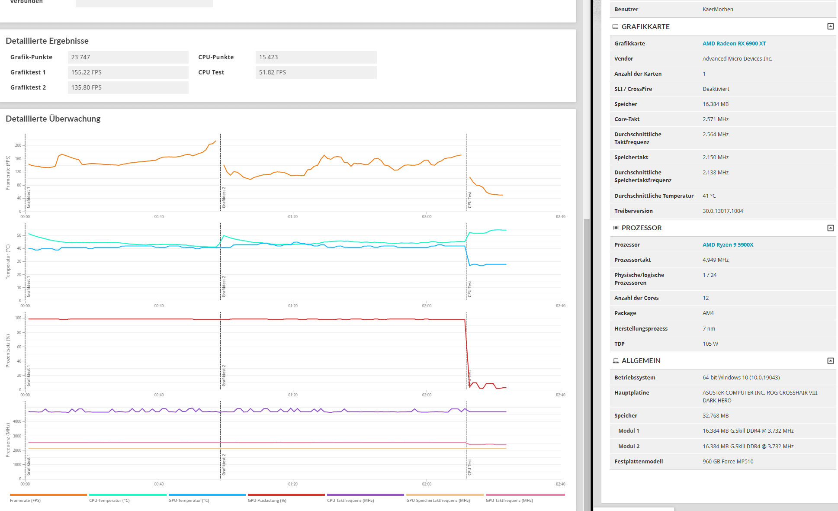The width and height of the screenshot is (838, 511).
Task: Click the blue GPU-Temperatur legend swatch
Action: click(x=207, y=495)
